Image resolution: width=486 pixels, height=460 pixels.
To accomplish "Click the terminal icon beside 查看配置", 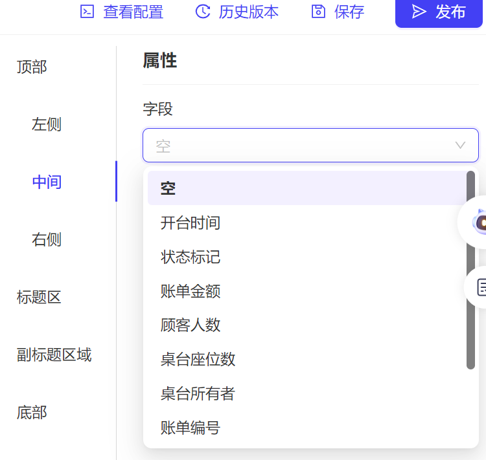I will pyautogui.click(x=87, y=12).
